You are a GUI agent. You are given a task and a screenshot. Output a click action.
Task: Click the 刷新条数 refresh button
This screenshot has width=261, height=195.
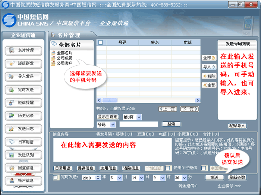click(237, 178)
